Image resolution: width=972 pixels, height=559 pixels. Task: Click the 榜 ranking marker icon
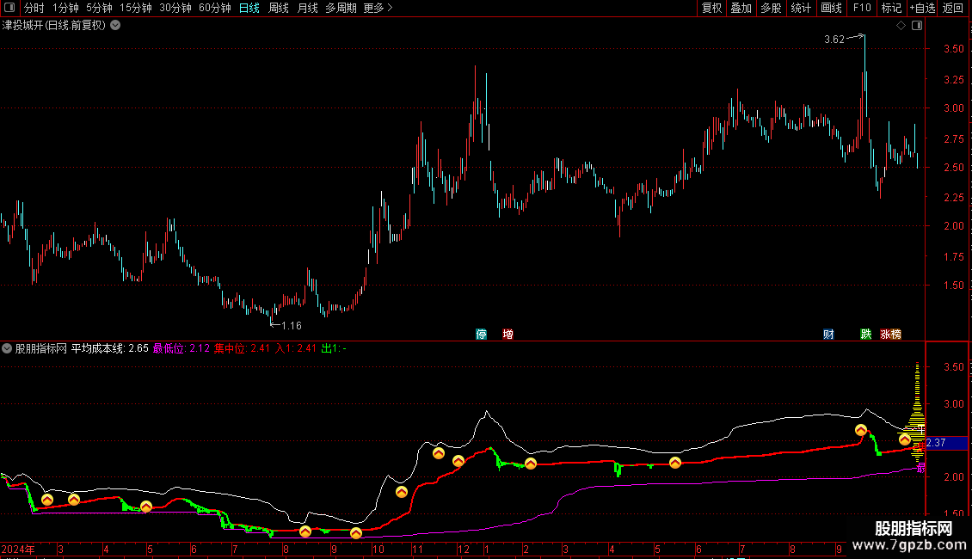pos(896,335)
